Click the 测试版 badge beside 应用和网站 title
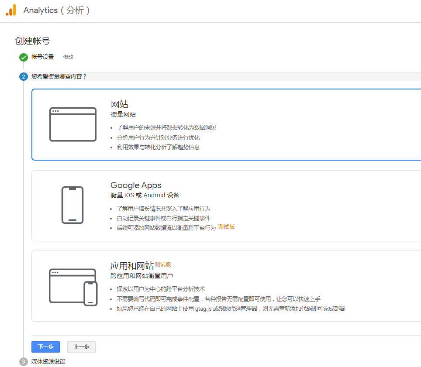421x367 pixels. [x=163, y=264]
